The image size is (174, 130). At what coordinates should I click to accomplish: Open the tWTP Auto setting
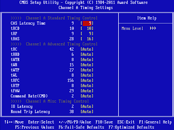click(87, 70)
